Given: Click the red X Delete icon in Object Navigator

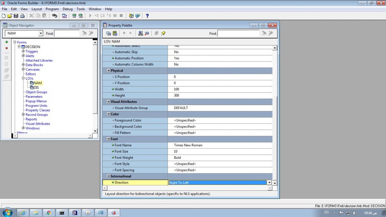Looking at the screenshot, I should click(6, 48).
